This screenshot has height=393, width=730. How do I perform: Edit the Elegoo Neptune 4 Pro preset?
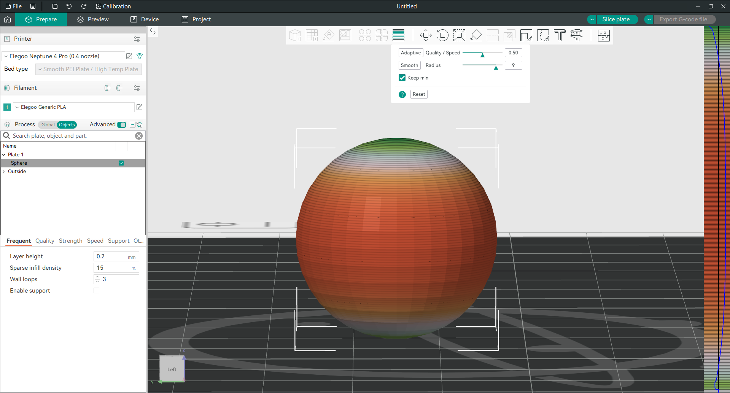(129, 56)
